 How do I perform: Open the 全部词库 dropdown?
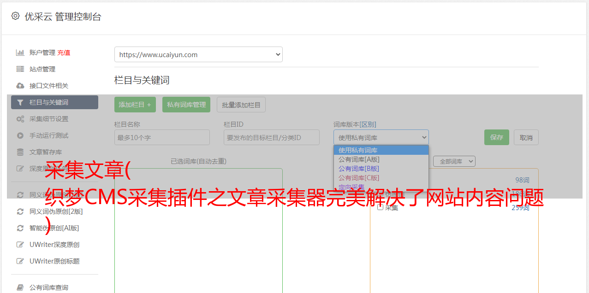coord(454,161)
